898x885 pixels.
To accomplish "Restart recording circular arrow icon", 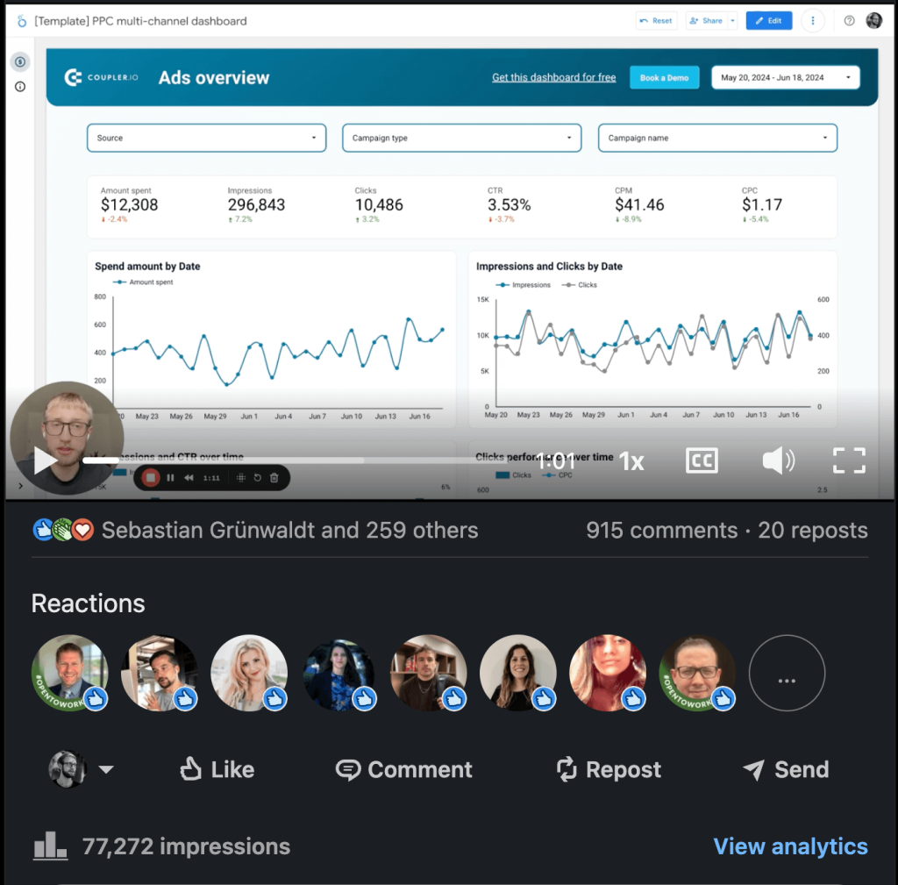I will point(258,478).
